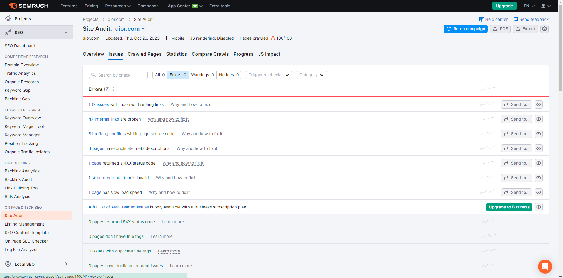Click the Rerun campaign button
The width and height of the screenshot is (563, 278).
coord(466,29)
